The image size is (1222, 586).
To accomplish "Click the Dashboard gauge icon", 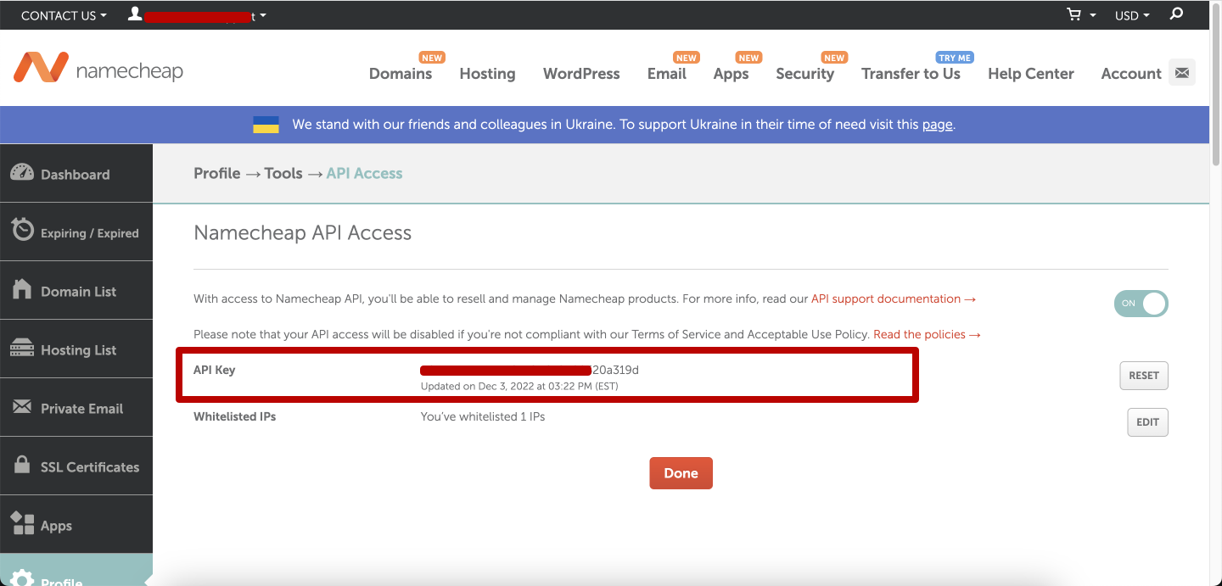I will [x=22, y=172].
